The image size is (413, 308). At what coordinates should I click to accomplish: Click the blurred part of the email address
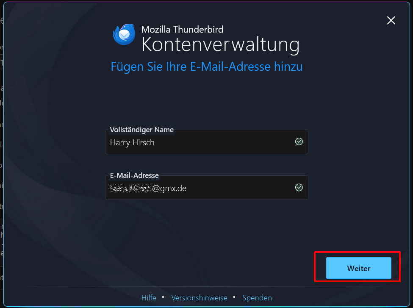[x=130, y=188]
